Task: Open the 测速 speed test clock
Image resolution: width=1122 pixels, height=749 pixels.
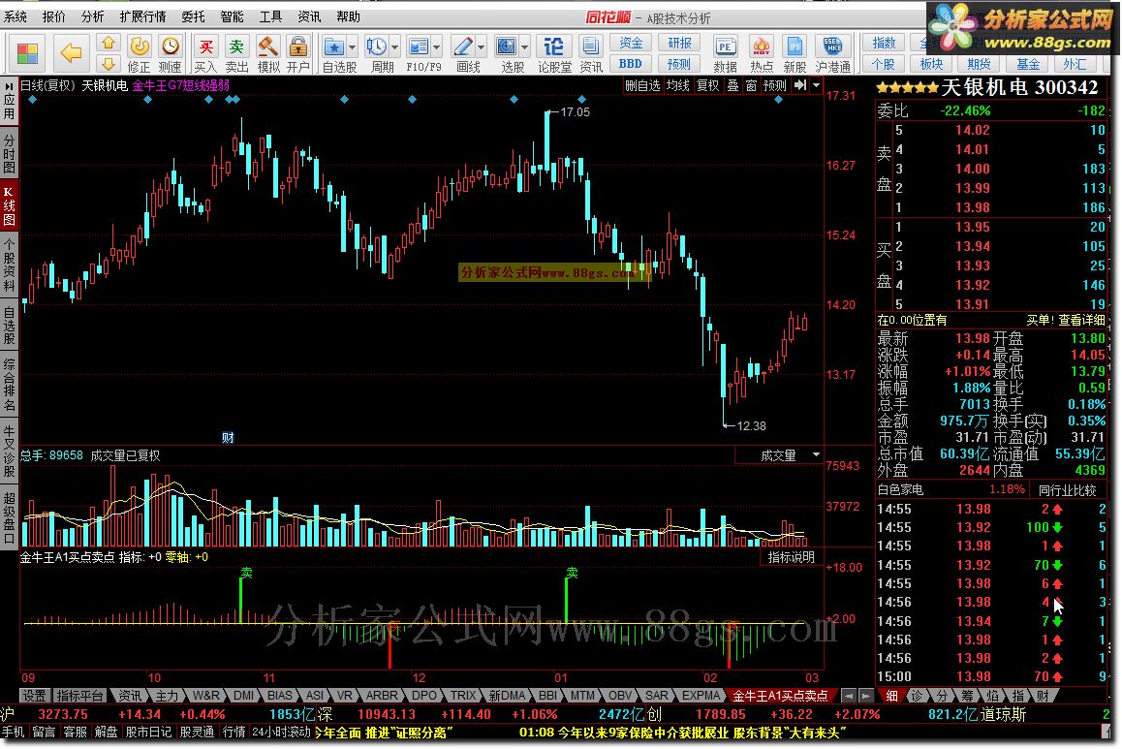Action: (x=171, y=53)
